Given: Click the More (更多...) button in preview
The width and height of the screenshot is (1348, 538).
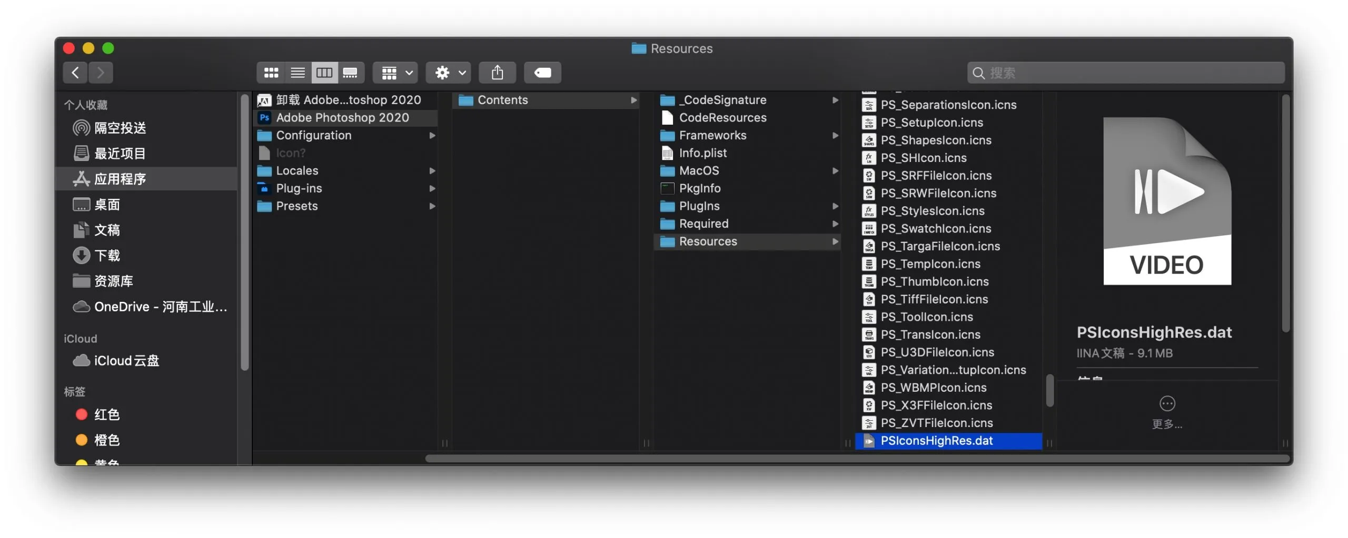Looking at the screenshot, I should click(1167, 412).
